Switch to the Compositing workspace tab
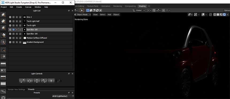 (x=130, y=6)
